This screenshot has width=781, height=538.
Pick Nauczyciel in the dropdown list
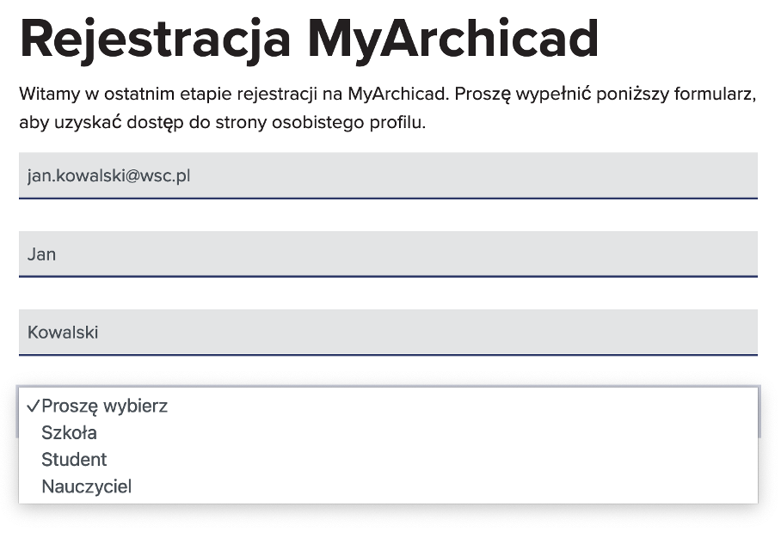pos(87,487)
